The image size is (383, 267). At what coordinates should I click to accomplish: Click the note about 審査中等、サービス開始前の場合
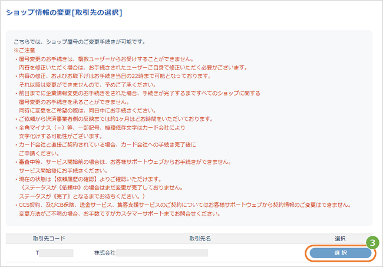click(123, 162)
